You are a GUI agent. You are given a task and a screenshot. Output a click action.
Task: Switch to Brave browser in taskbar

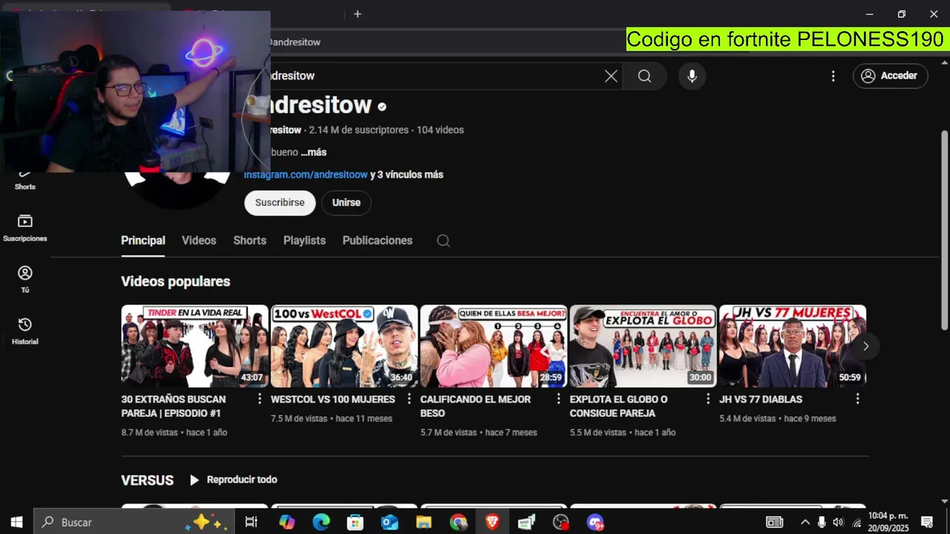[492, 522]
